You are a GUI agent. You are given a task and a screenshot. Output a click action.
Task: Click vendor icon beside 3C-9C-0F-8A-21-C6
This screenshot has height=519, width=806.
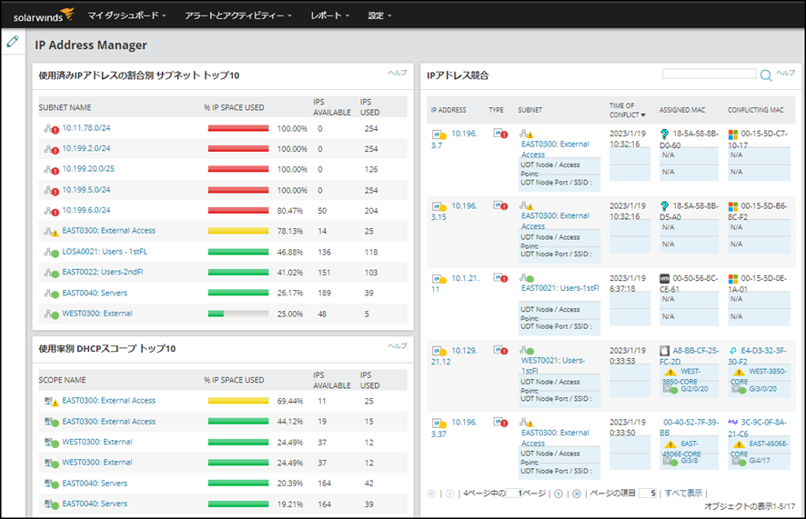click(733, 423)
